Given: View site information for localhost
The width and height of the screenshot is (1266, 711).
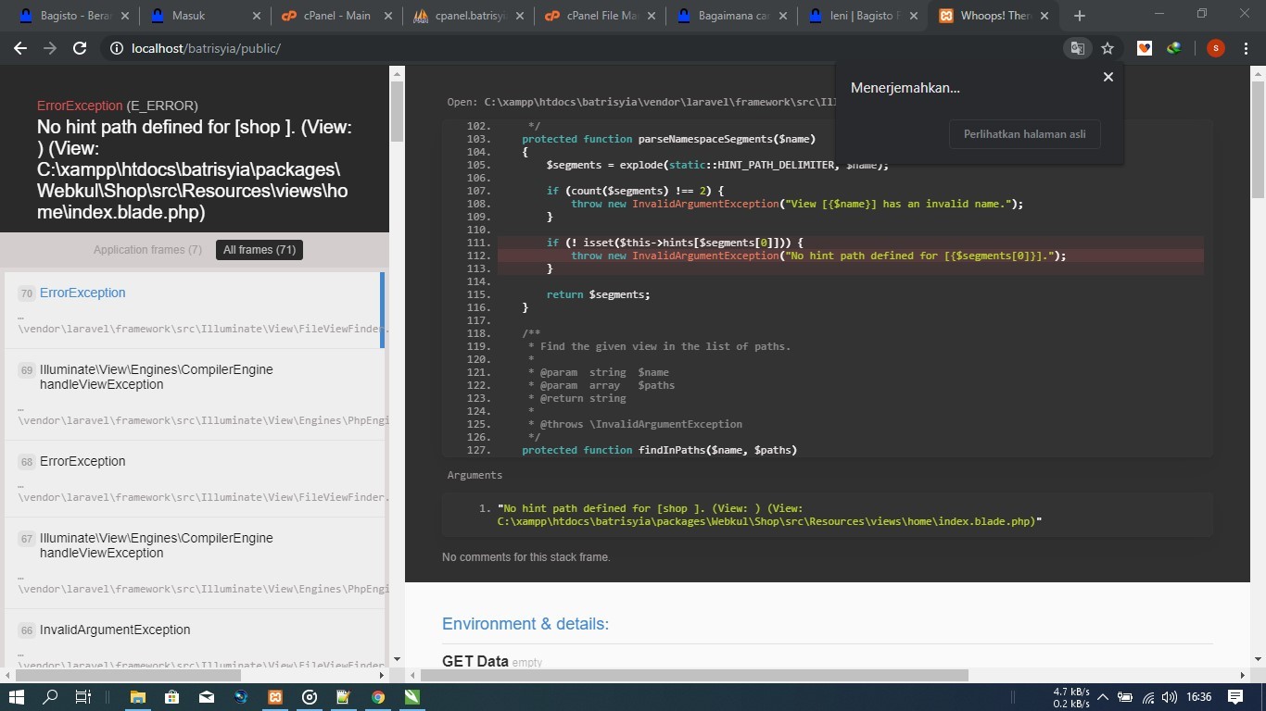Looking at the screenshot, I should [x=117, y=48].
